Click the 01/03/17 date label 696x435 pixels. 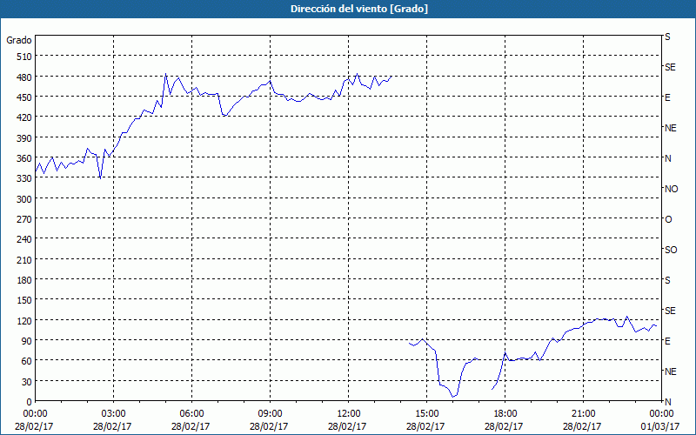click(661, 426)
